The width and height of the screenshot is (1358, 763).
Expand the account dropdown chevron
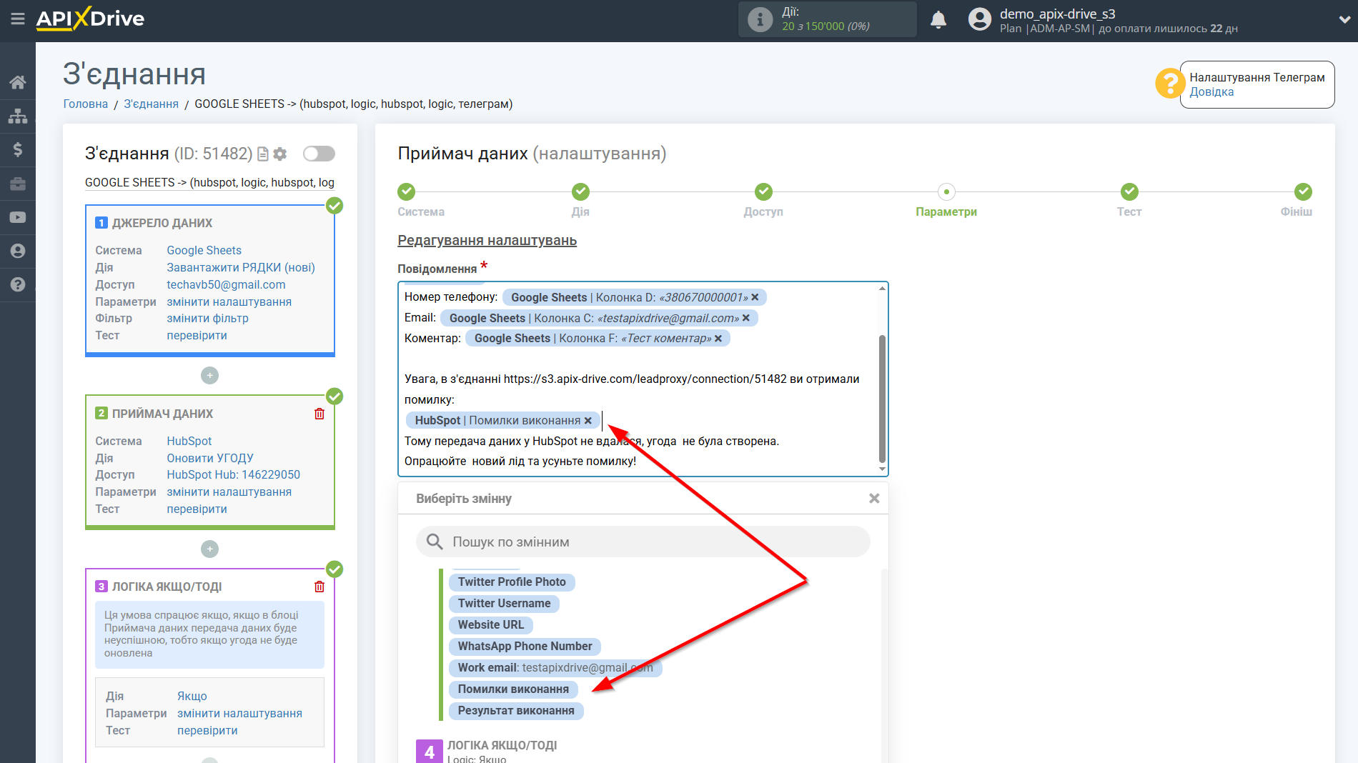(x=1344, y=19)
